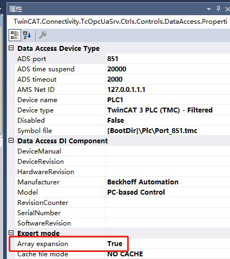Select RevisionCounter property row

(x=122, y=203)
